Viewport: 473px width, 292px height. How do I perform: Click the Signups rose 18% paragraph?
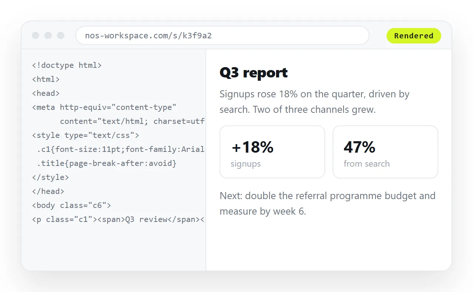[314, 102]
